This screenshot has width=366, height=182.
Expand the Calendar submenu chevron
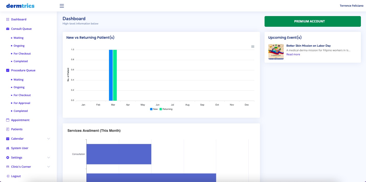tap(49, 139)
